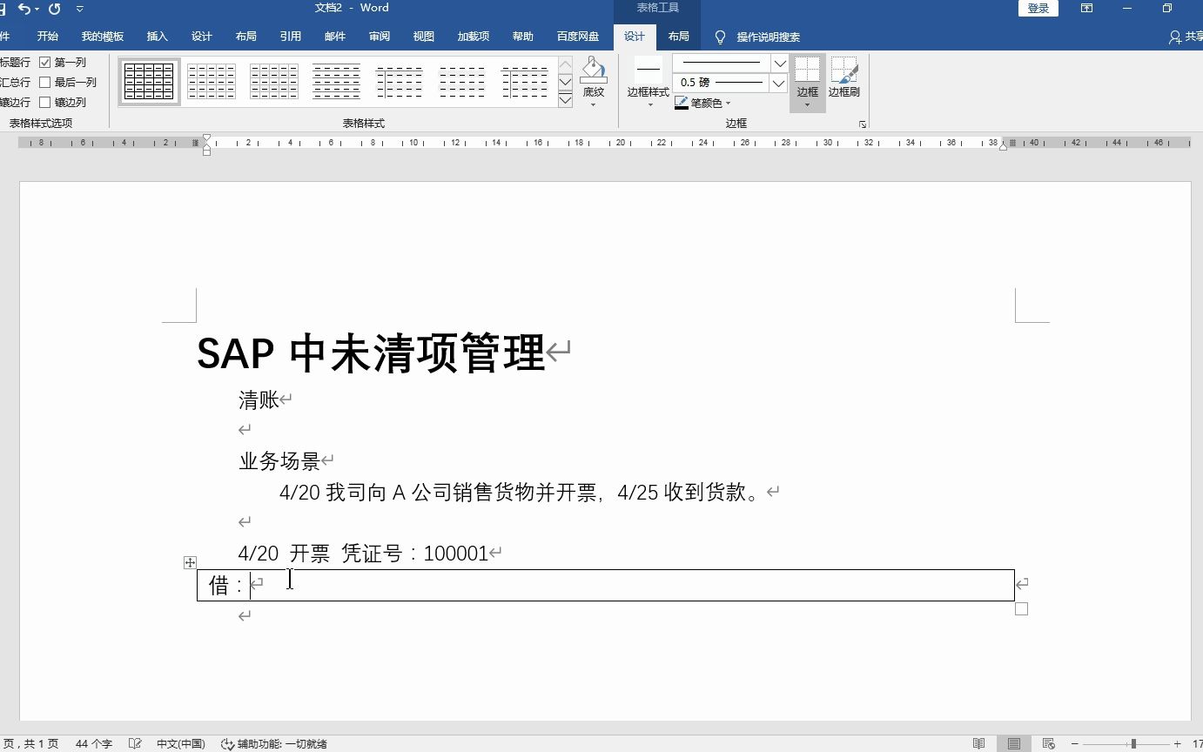Click the 登录 sign-in button
Screen dimensions: 1203x752
1038,9
